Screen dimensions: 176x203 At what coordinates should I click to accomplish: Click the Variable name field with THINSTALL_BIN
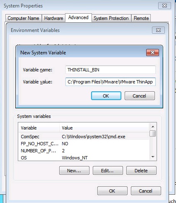tap(111, 70)
